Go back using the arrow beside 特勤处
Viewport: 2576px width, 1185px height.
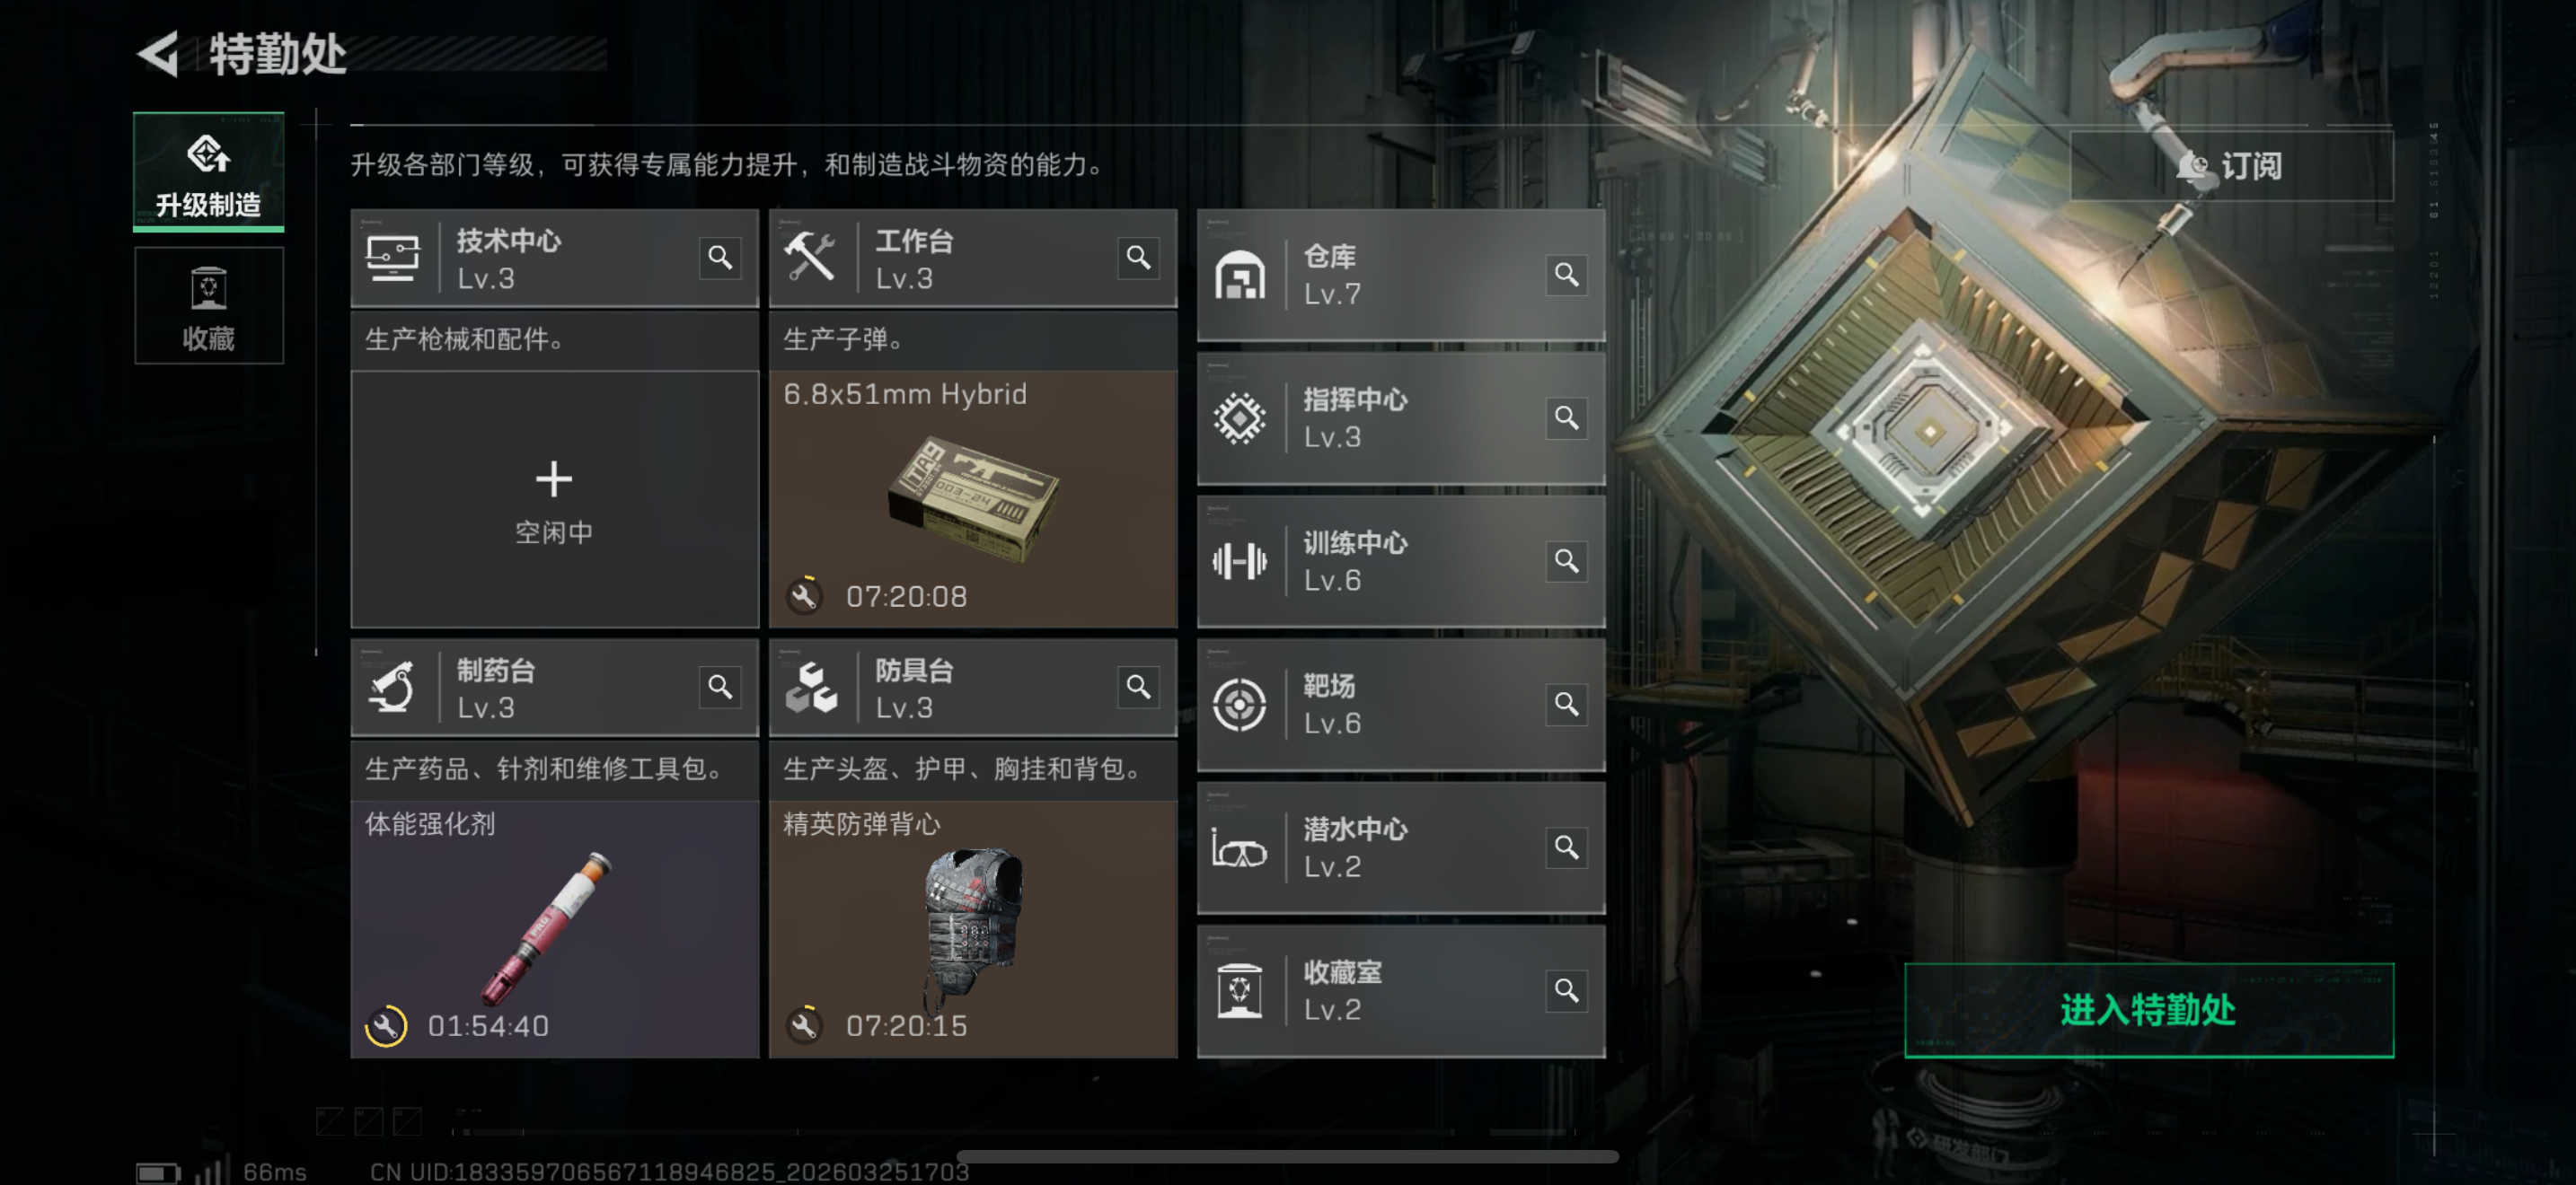tap(158, 53)
